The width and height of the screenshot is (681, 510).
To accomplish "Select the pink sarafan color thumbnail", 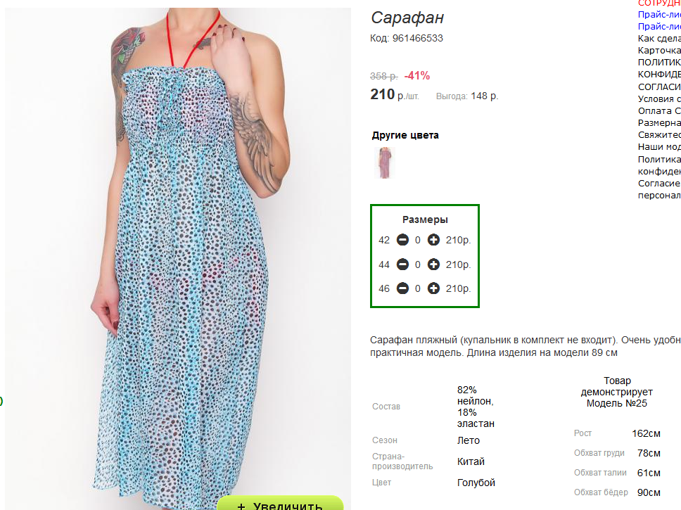I will pos(384,163).
